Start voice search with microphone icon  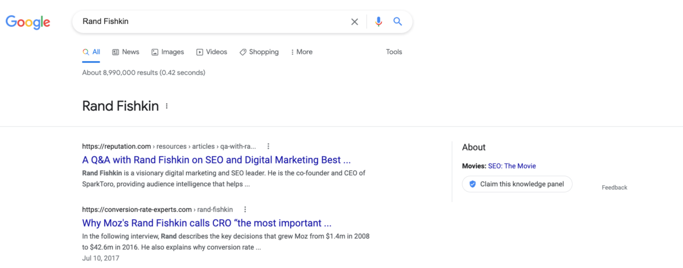pyautogui.click(x=378, y=22)
